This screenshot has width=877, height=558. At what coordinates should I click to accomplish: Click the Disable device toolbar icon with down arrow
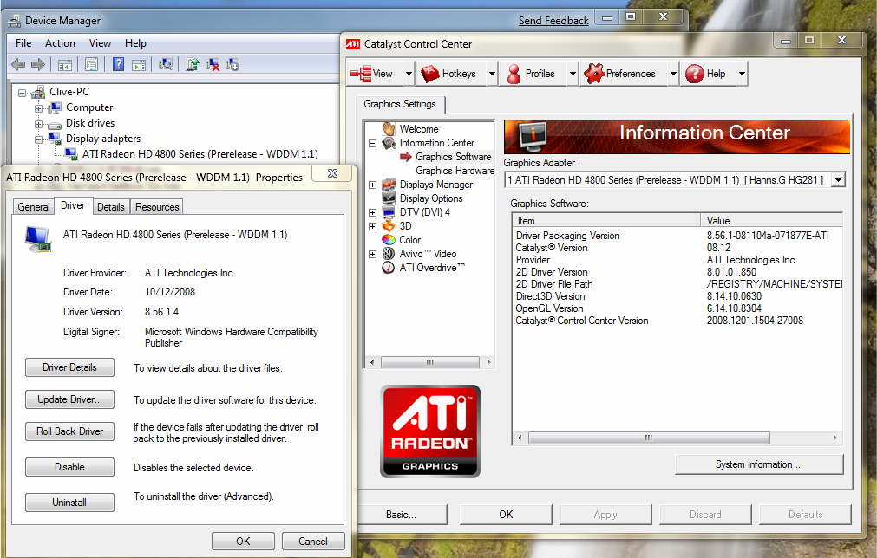pyautogui.click(x=232, y=65)
